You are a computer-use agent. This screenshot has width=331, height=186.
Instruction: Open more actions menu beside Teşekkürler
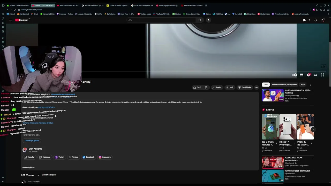coord(256,87)
